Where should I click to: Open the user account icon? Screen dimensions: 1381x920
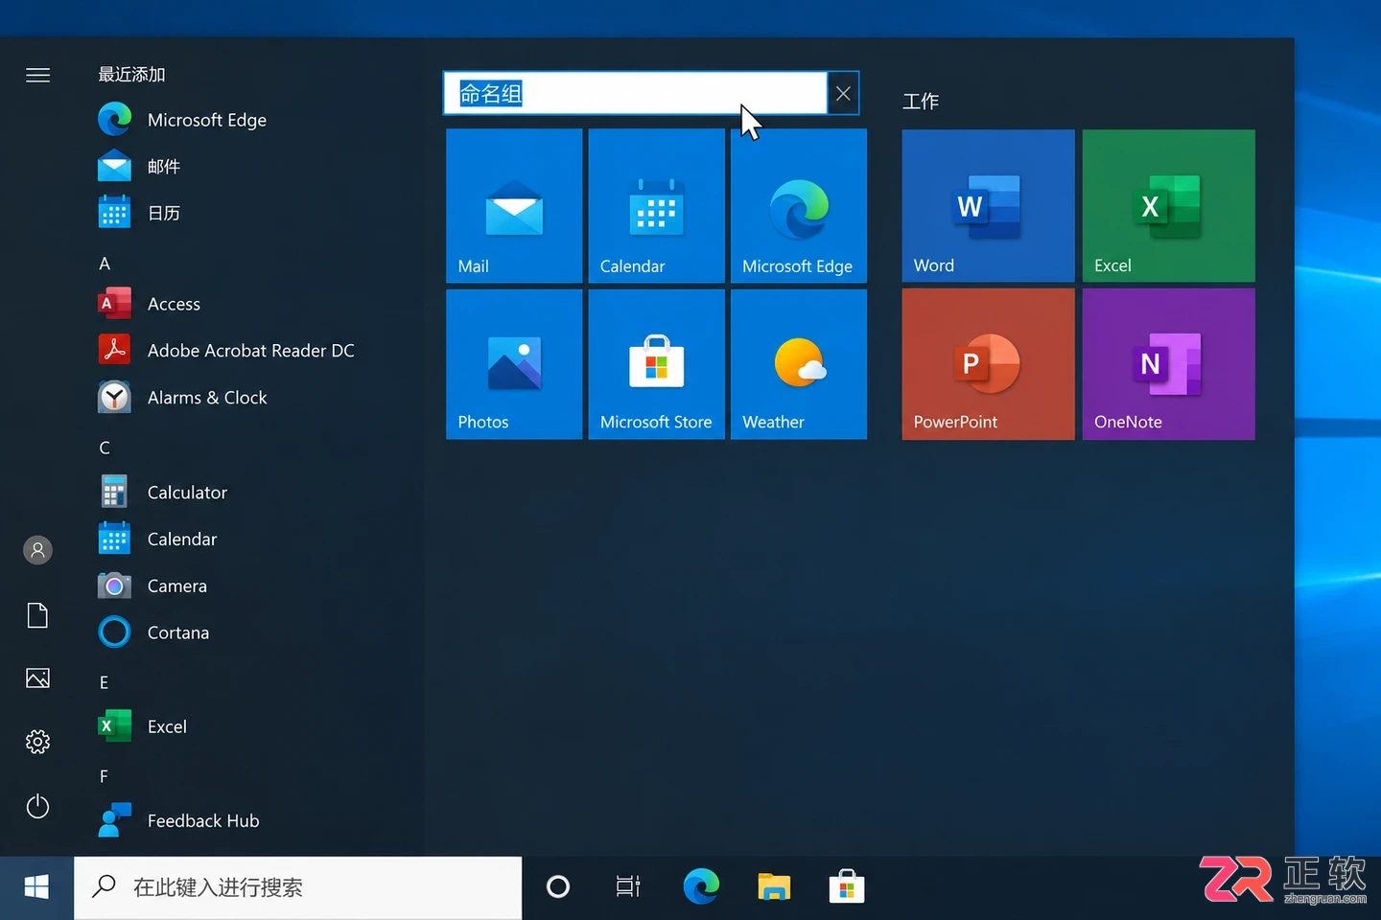[x=37, y=550]
